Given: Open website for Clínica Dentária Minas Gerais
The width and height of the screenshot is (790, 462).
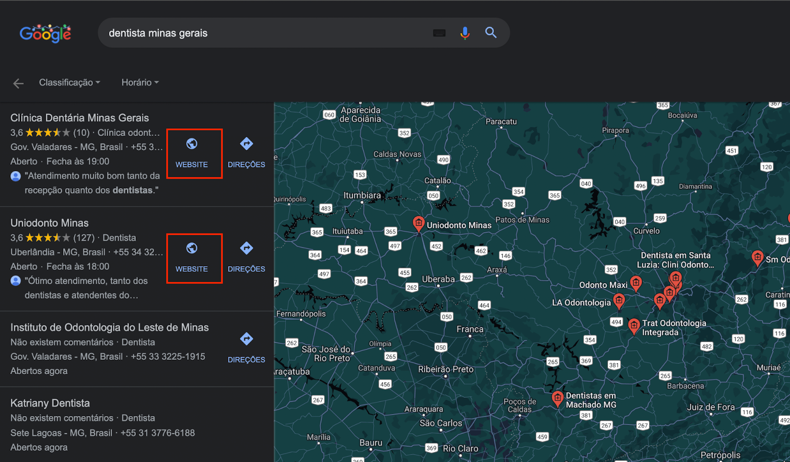Looking at the screenshot, I should pyautogui.click(x=192, y=153).
